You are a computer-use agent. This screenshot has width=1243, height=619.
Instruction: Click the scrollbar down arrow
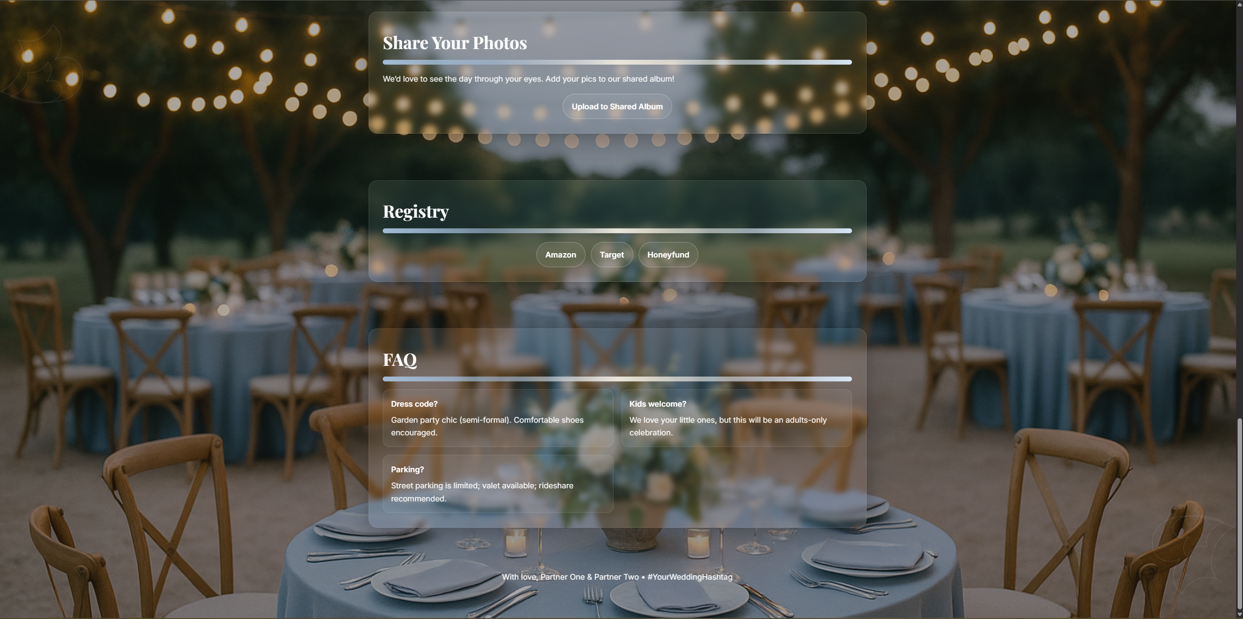[x=1239, y=615]
